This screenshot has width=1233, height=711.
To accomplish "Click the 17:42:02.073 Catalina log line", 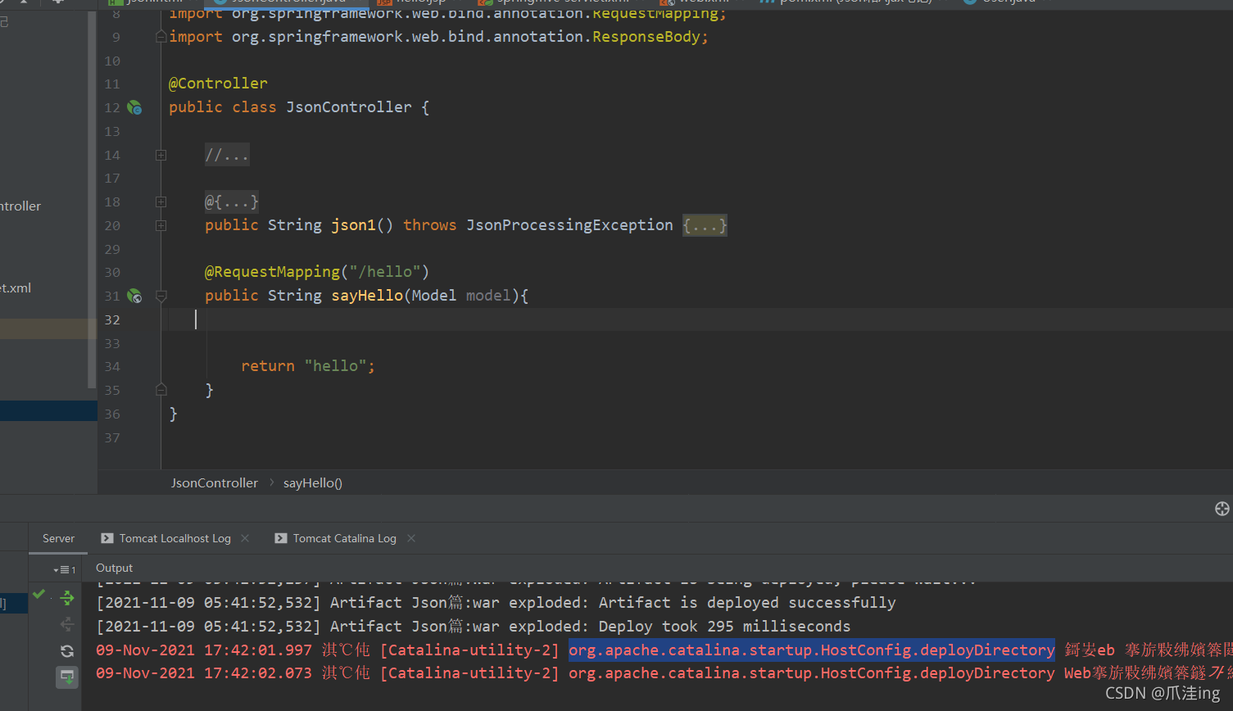I will (x=664, y=673).
